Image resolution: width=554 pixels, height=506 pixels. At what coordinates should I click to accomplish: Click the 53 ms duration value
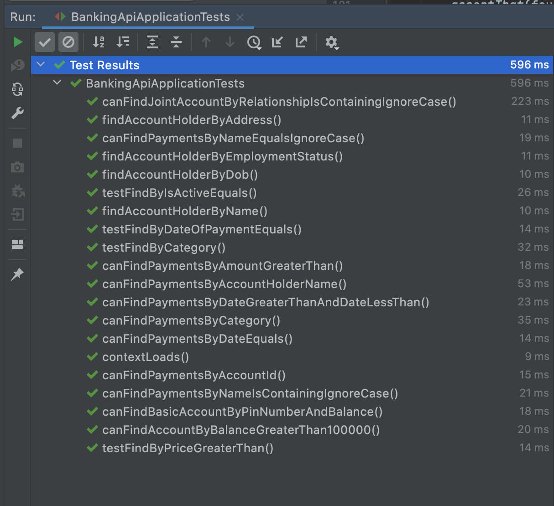(533, 284)
